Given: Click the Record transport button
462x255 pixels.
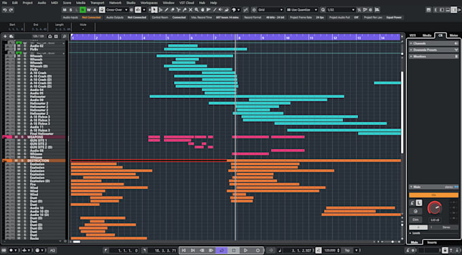Looking at the screenshot, I should pyautogui.click(x=257, y=250).
